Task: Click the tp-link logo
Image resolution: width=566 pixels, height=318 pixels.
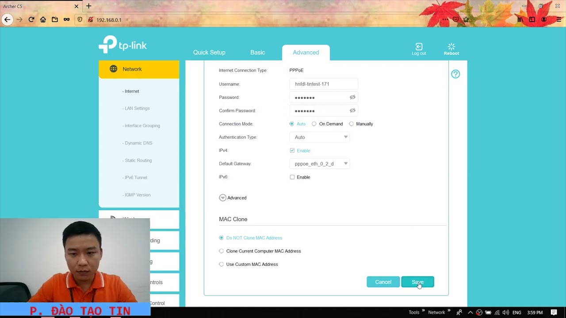Action: (x=122, y=45)
